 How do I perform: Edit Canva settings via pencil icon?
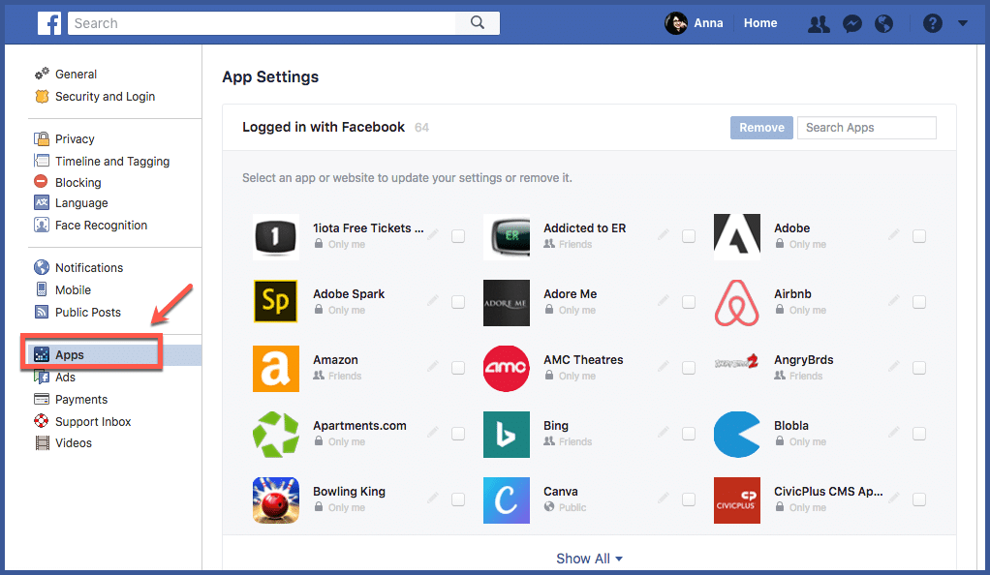click(663, 498)
